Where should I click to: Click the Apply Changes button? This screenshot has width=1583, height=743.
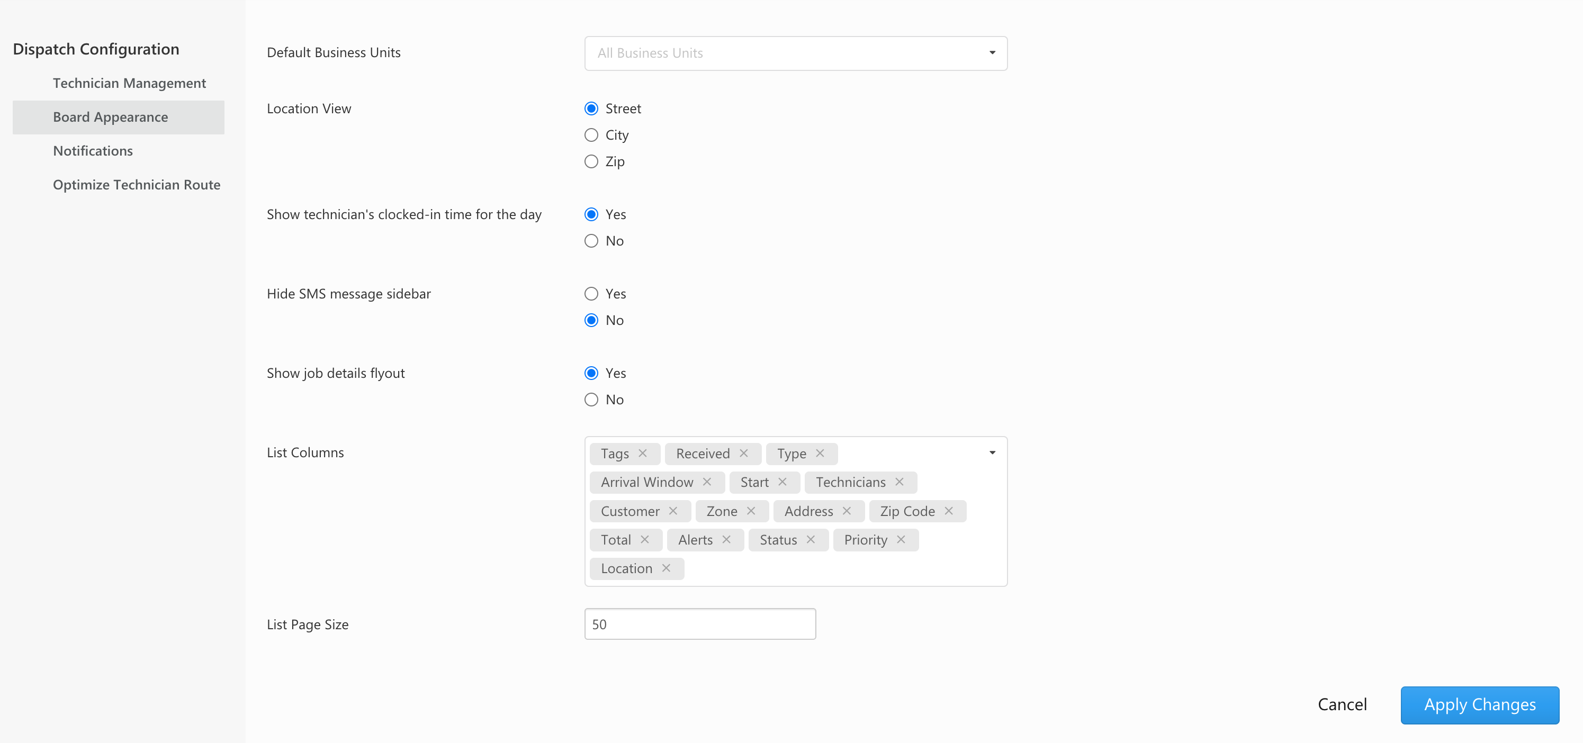tap(1479, 705)
